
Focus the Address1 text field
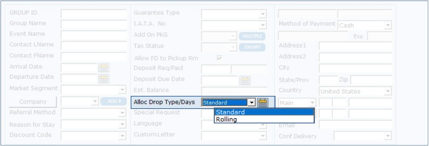[355, 47]
